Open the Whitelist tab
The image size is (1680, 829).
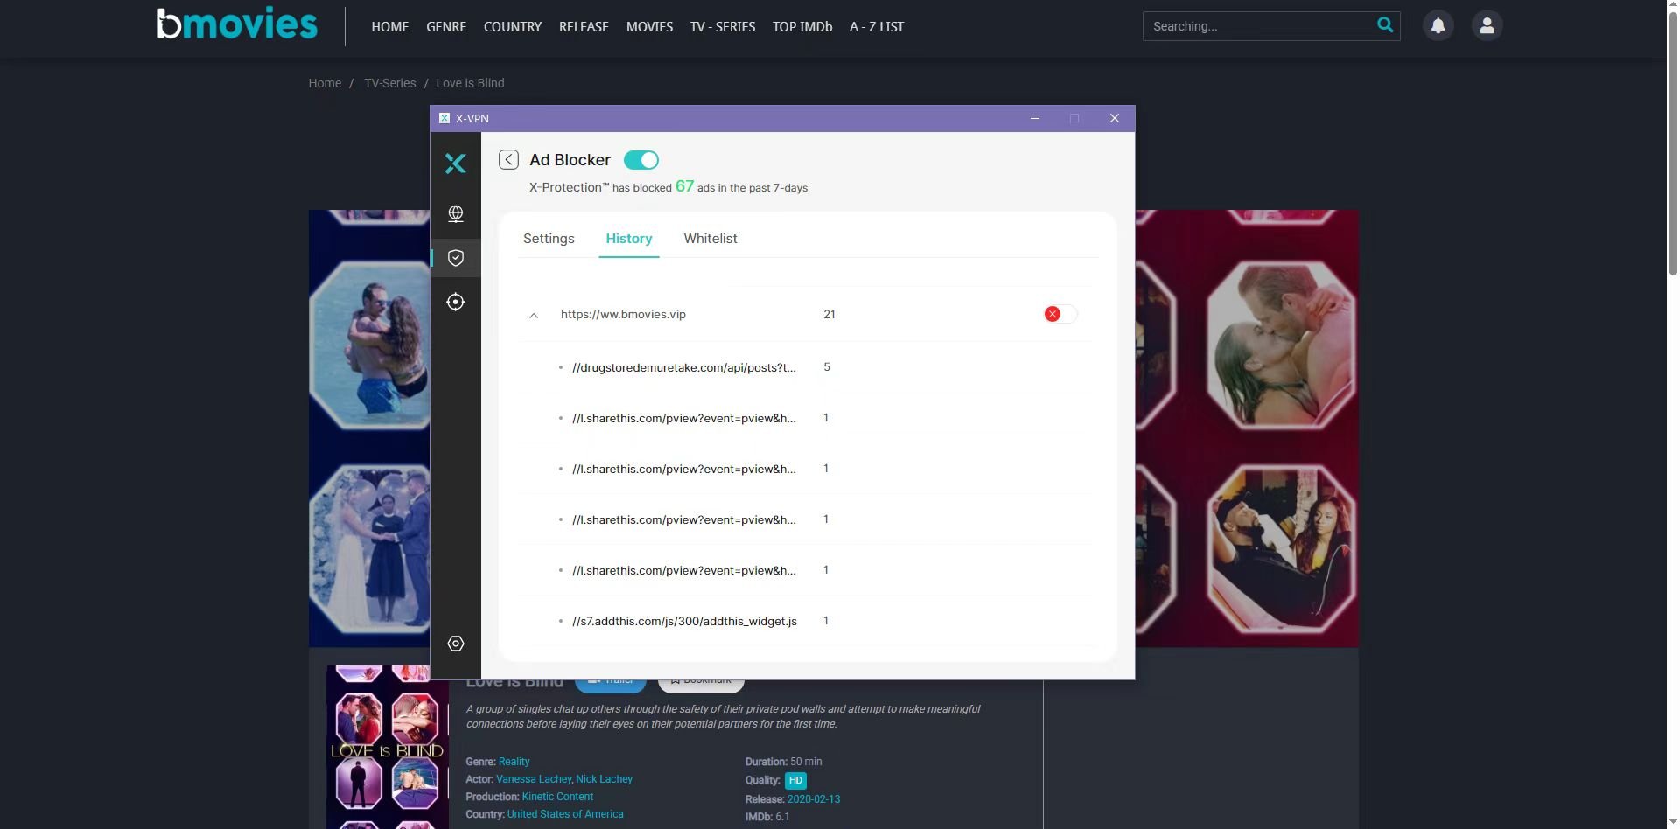[710, 239]
